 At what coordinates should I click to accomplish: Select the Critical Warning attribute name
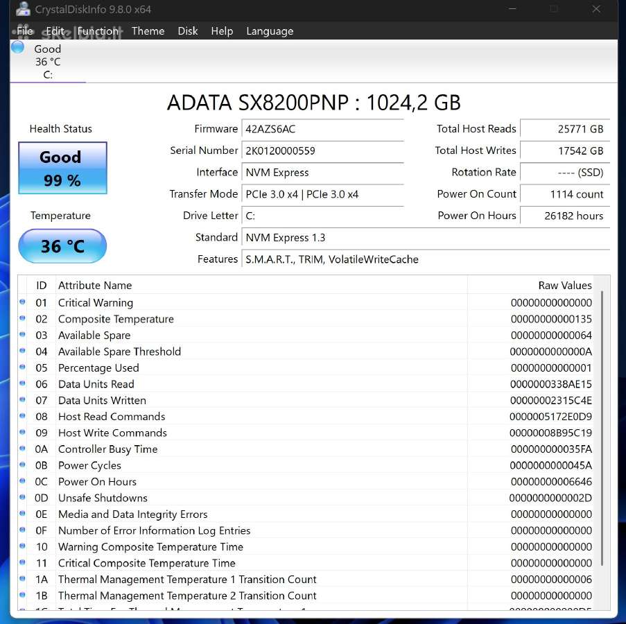click(96, 303)
